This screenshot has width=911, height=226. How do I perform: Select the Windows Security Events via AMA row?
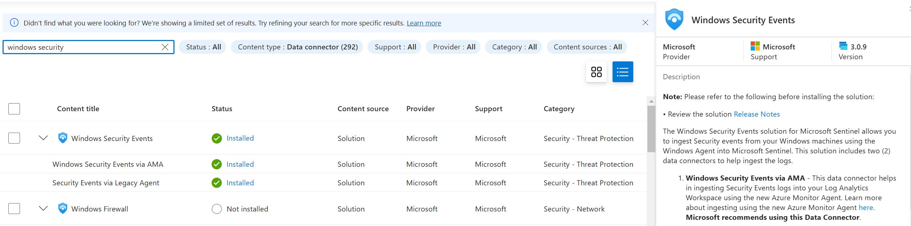(x=324, y=164)
